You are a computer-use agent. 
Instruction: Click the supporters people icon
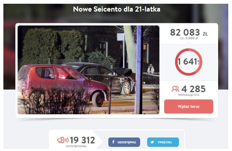tap(175, 89)
